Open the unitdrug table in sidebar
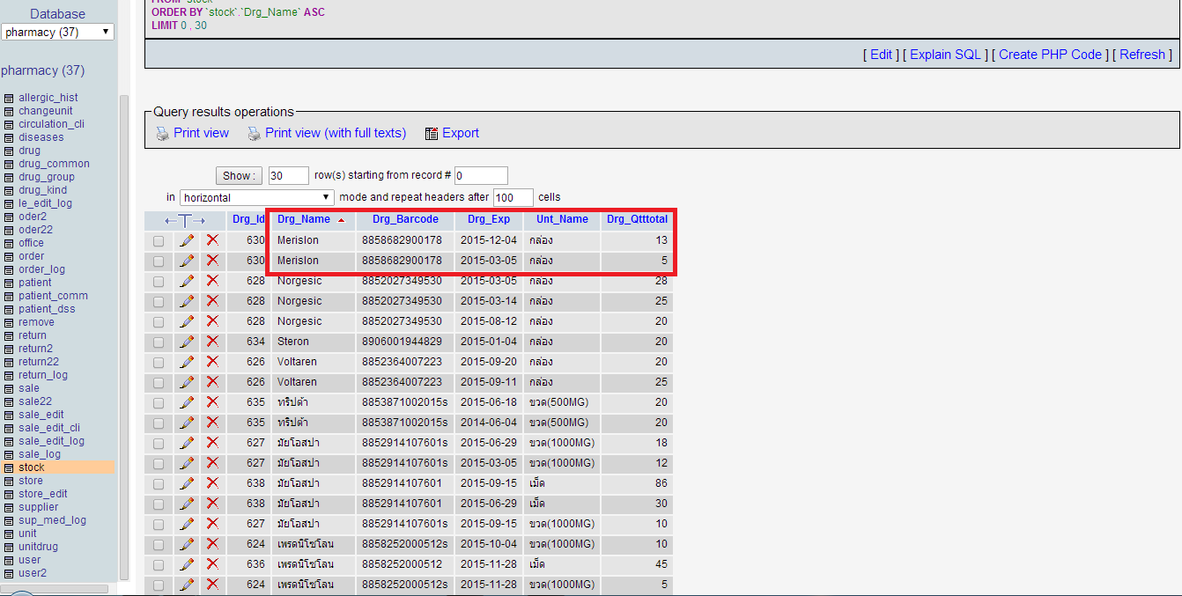 [38, 547]
